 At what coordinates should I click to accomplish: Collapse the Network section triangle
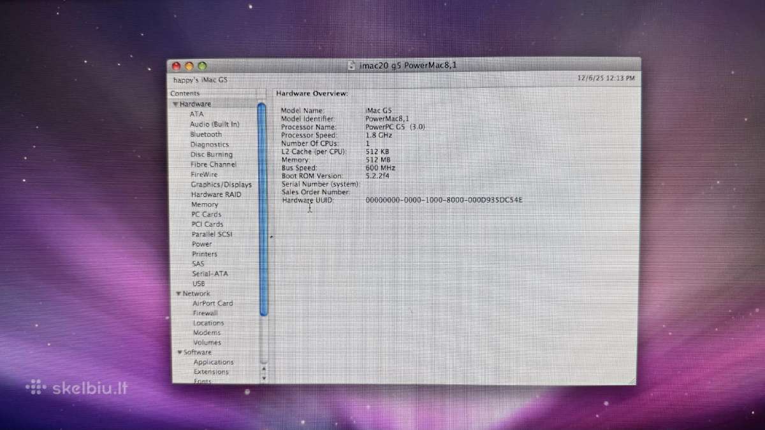tap(178, 294)
